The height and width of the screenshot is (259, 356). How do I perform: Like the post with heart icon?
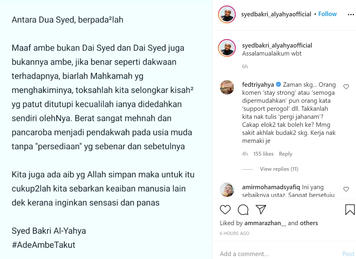[x=225, y=209]
